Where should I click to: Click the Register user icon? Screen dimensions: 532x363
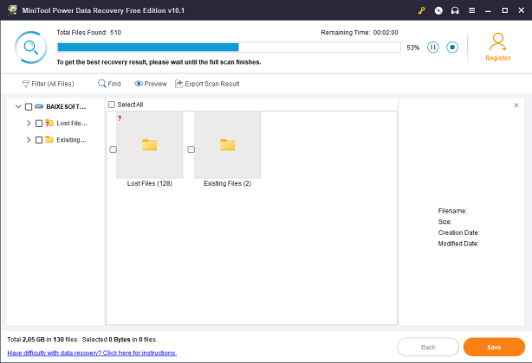click(497, 41)
